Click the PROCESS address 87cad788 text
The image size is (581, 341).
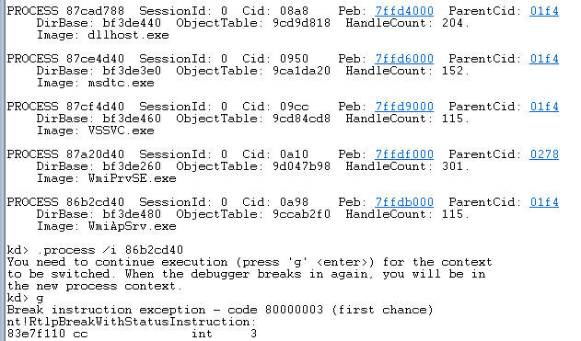click(95, 11)
